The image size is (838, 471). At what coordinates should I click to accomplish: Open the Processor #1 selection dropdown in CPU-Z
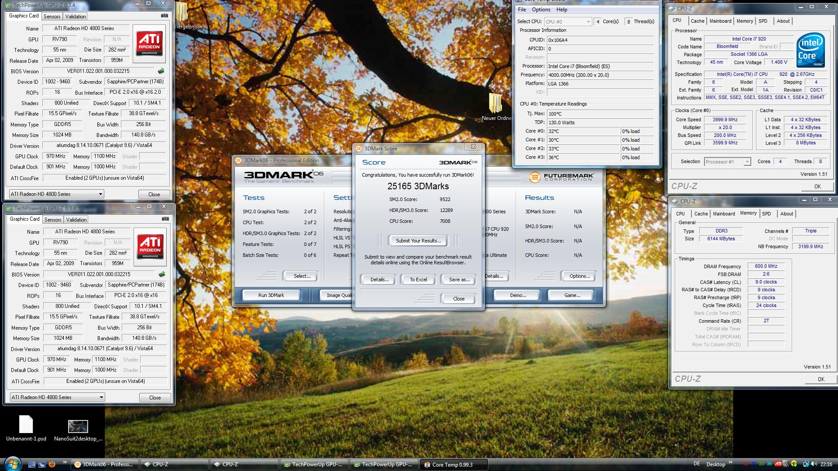click(747, 162)
